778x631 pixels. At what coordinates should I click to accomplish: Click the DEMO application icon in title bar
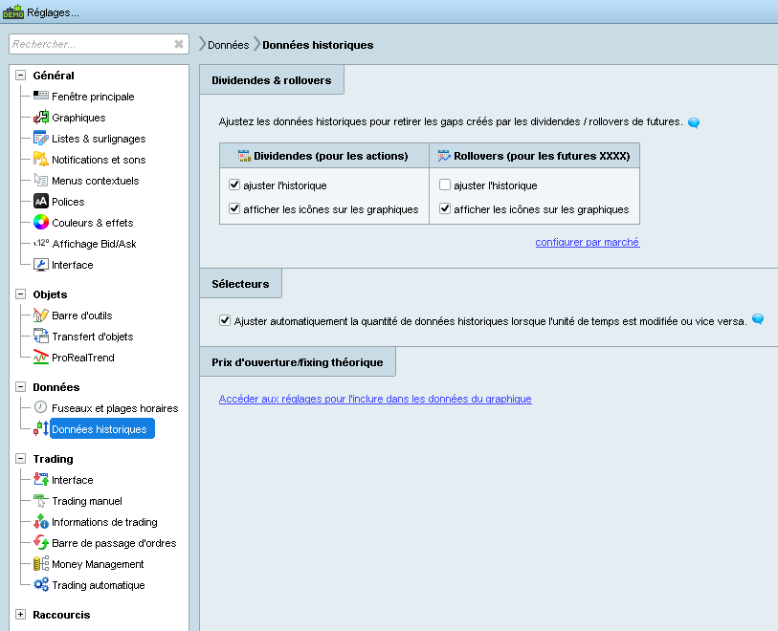(x=12, y=11)
